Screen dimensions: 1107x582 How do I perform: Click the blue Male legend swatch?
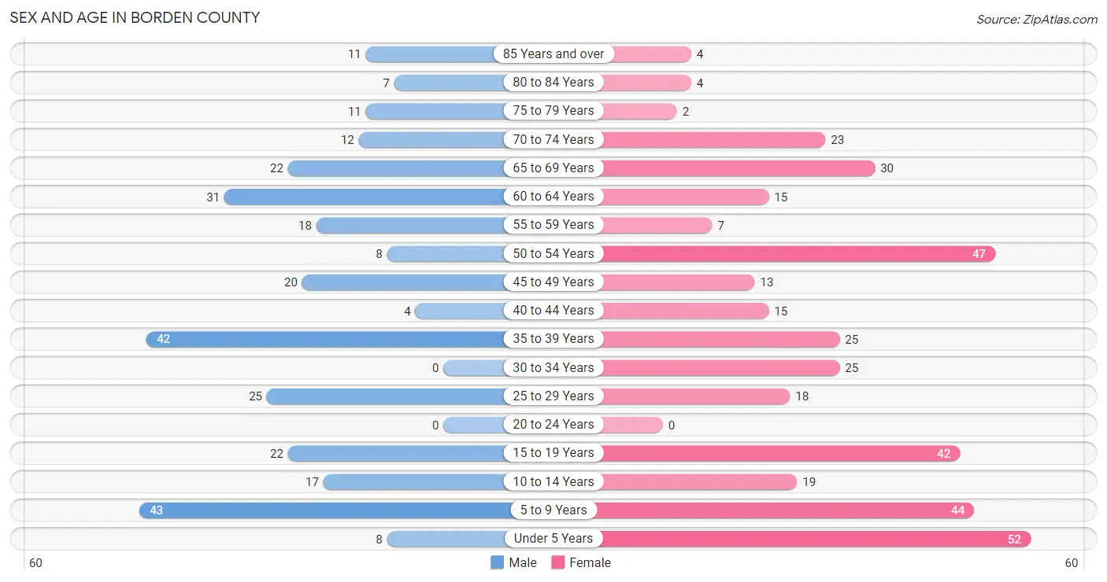497,562
